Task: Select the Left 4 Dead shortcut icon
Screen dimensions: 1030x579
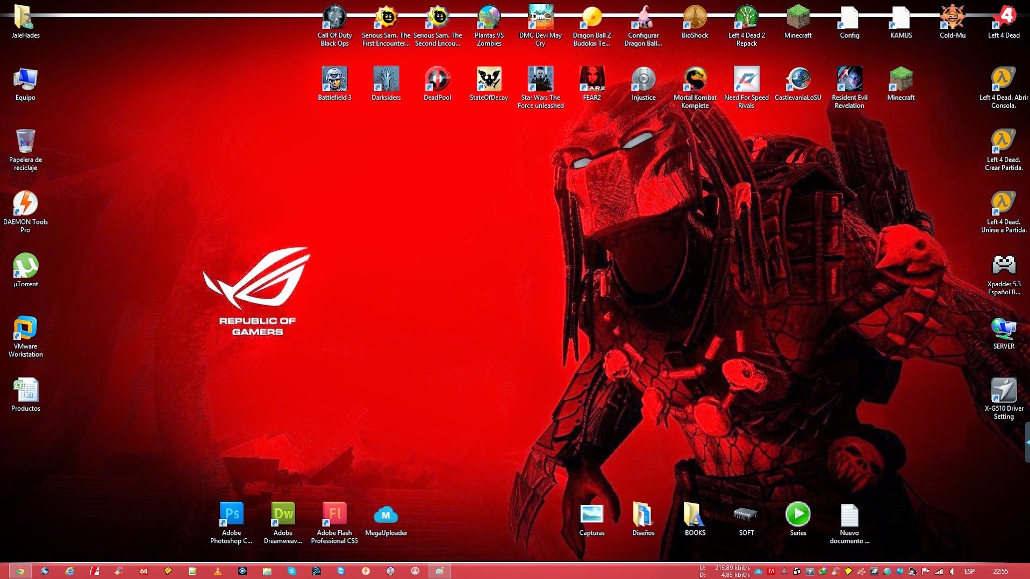Action: point(1004,21)
